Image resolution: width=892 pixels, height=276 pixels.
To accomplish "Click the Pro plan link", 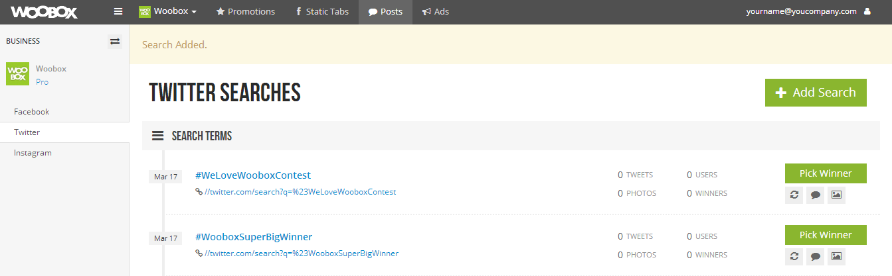I will point(42,82).
